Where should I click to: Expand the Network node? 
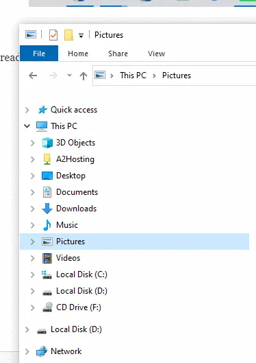[27, 351]
